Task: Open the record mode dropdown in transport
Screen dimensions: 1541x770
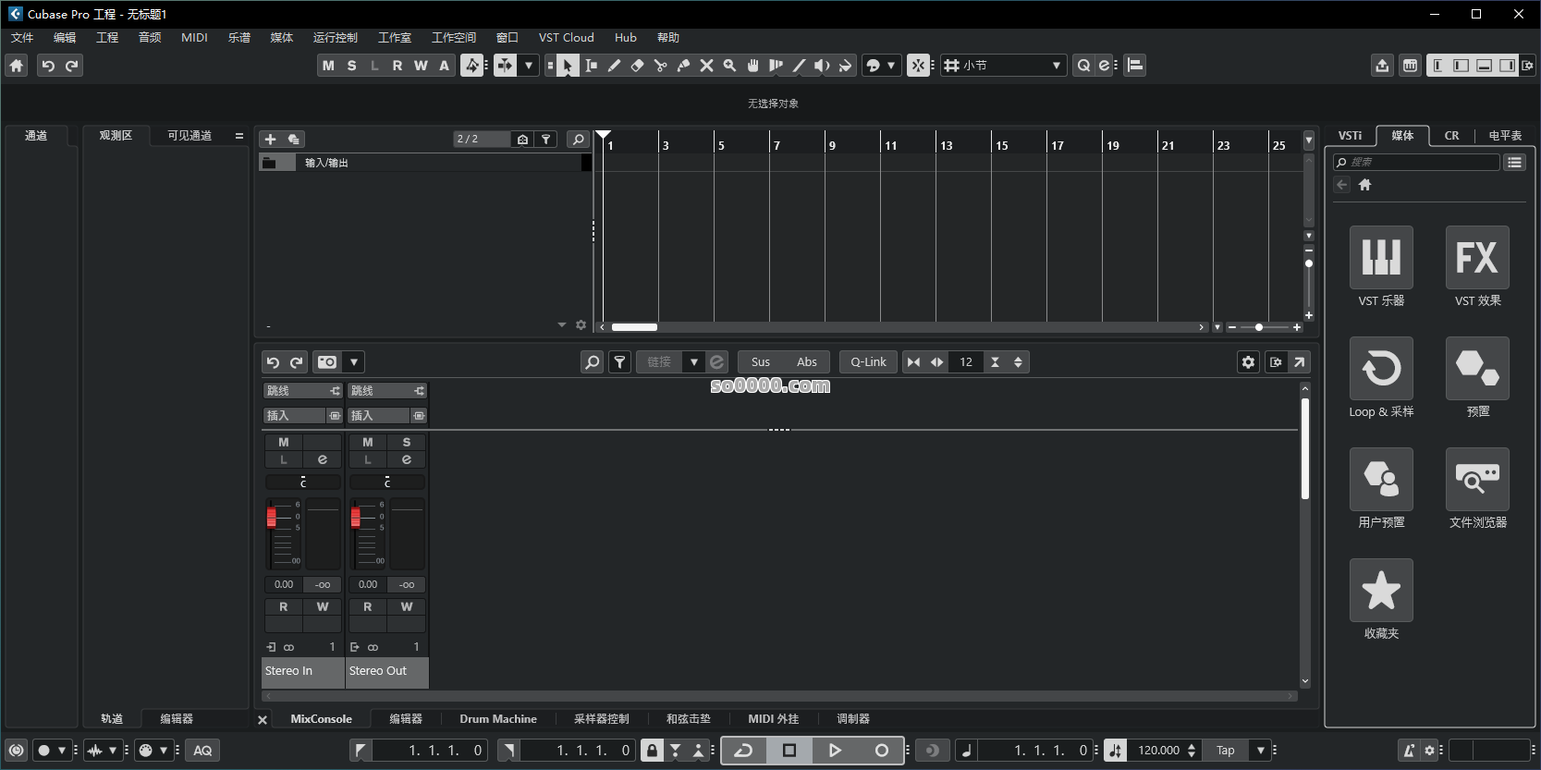Action: (61, 751)
